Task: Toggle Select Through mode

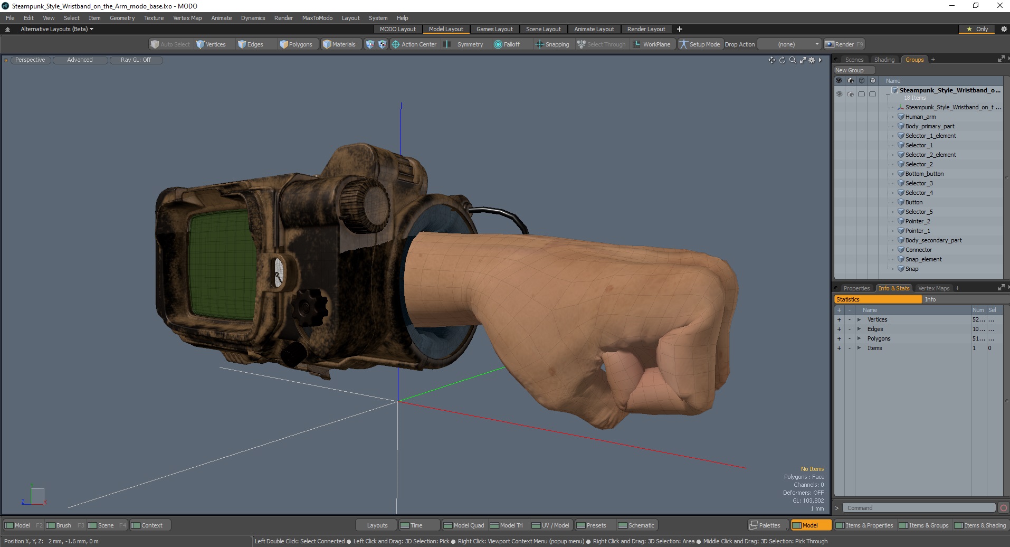Action: (x=602, y=44)
